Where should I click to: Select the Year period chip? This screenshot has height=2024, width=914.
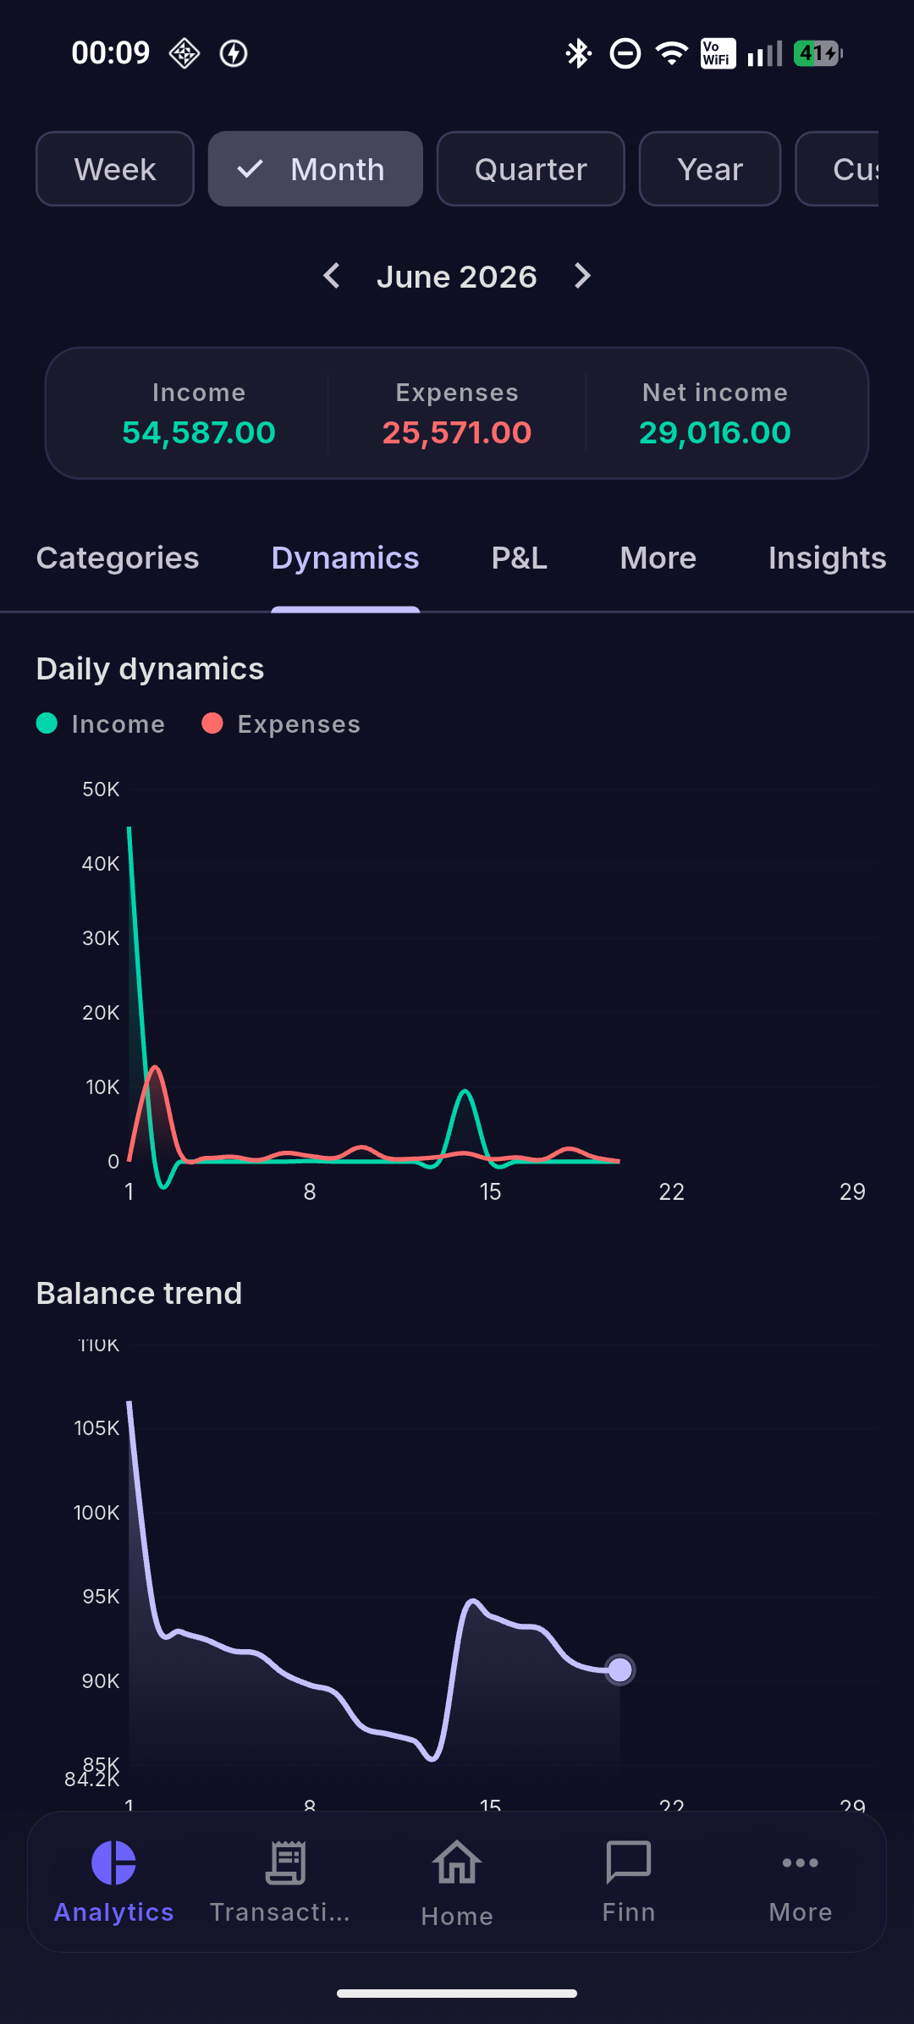(710, 169)
